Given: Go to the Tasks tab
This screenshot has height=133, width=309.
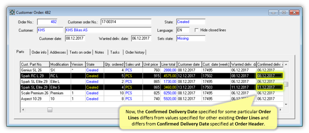Looking at the screenshot, I should (x=115, y=52).
